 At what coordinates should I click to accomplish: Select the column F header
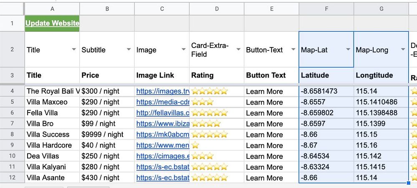coord(326,8)
